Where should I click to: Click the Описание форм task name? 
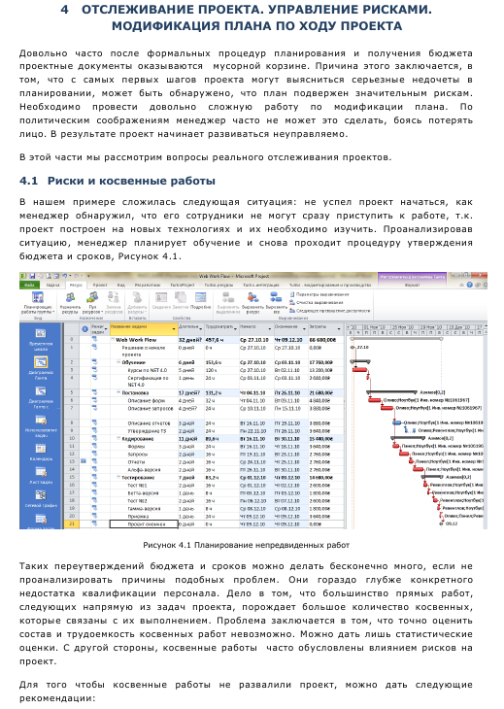click(145, 400)
